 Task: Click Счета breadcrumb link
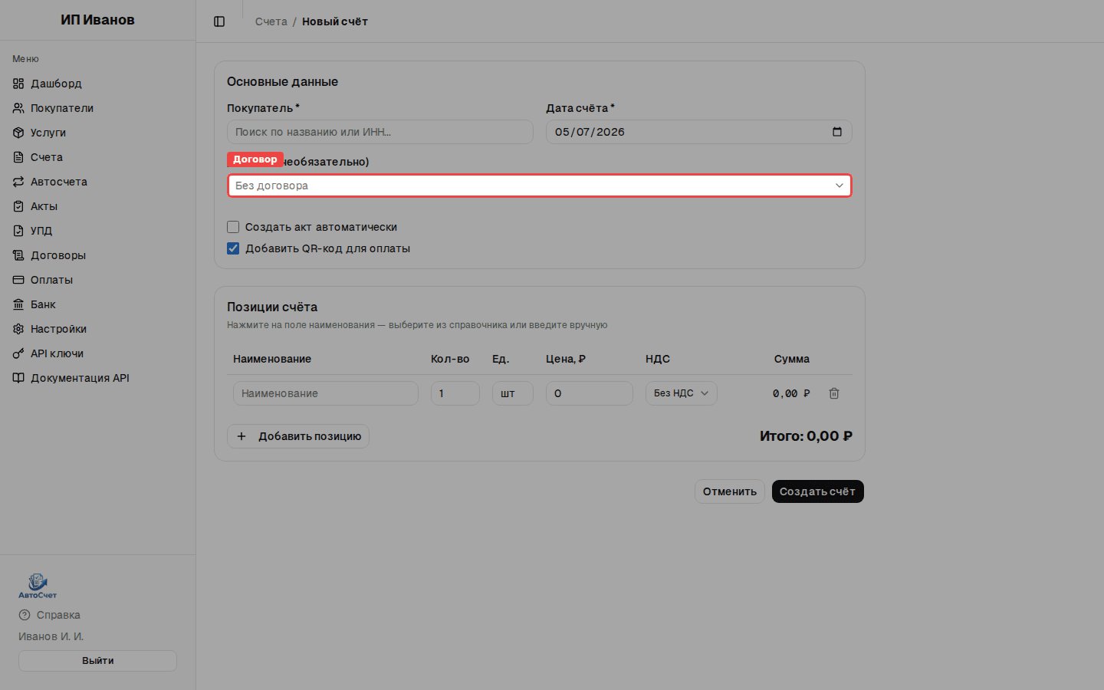[271, 21]
